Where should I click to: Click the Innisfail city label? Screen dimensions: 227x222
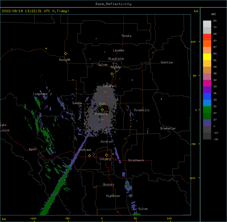tap(110, 86)
